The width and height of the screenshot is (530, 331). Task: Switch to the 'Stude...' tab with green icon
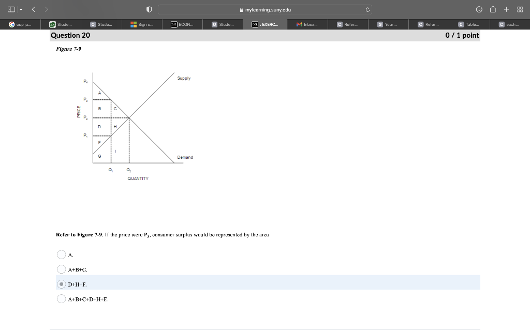click(61, 24)
